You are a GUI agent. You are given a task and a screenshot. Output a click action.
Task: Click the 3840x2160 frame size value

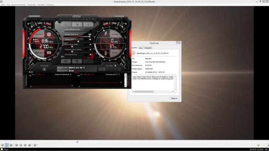(149, 69)
